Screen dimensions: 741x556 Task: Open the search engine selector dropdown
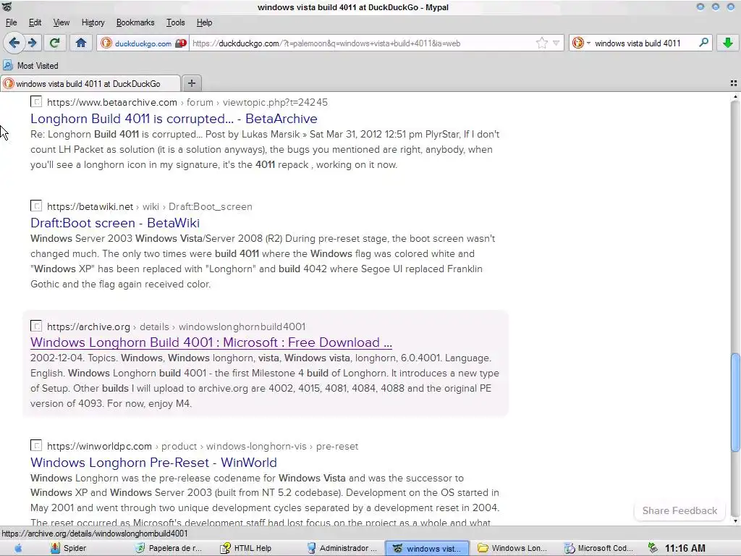581,43
